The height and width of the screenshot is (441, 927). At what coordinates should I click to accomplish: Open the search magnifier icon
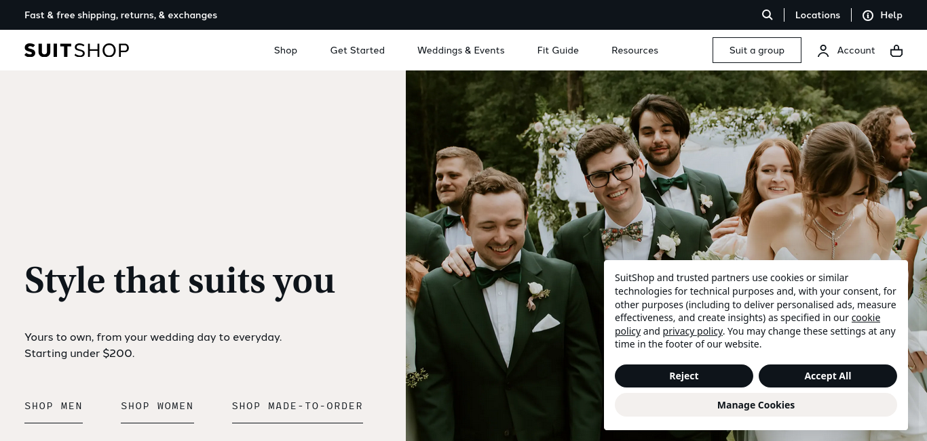pos(767,15)
